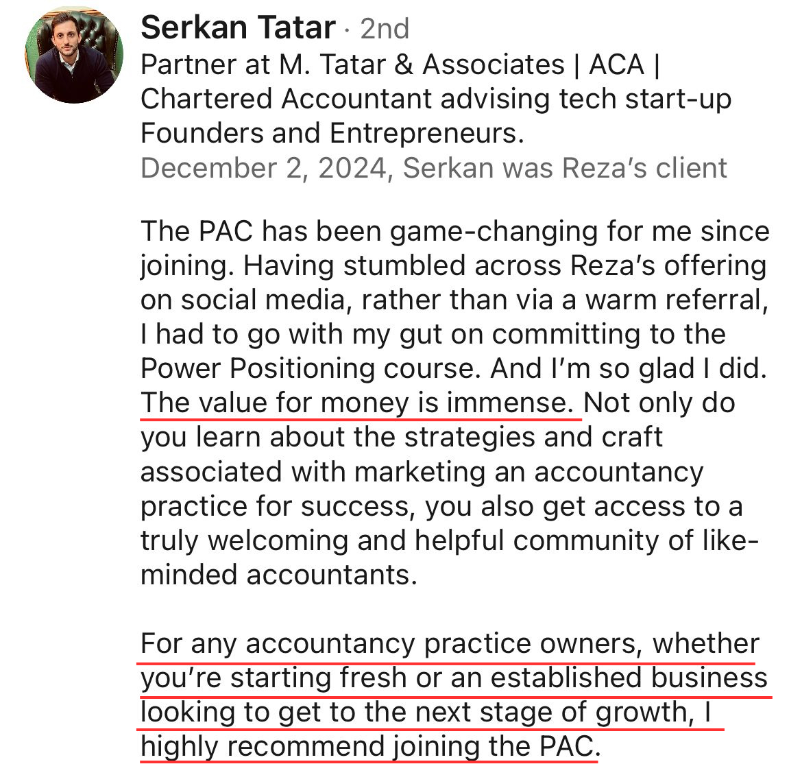Click the underlined "you're starting fresh" line

click(453, 678)
